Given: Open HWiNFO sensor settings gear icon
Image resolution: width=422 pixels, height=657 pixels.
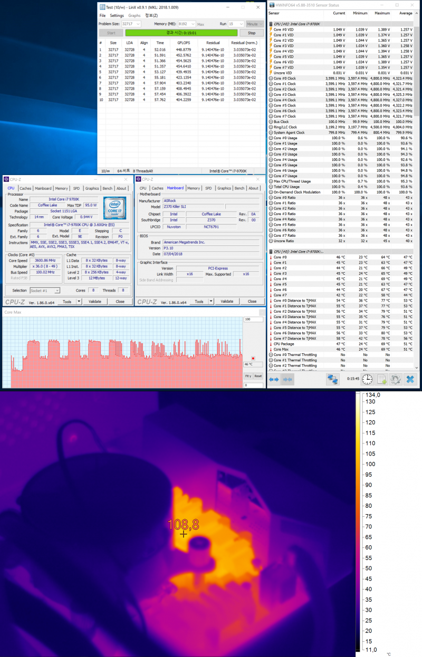Looking at the screenshot, I should (396, 379).
